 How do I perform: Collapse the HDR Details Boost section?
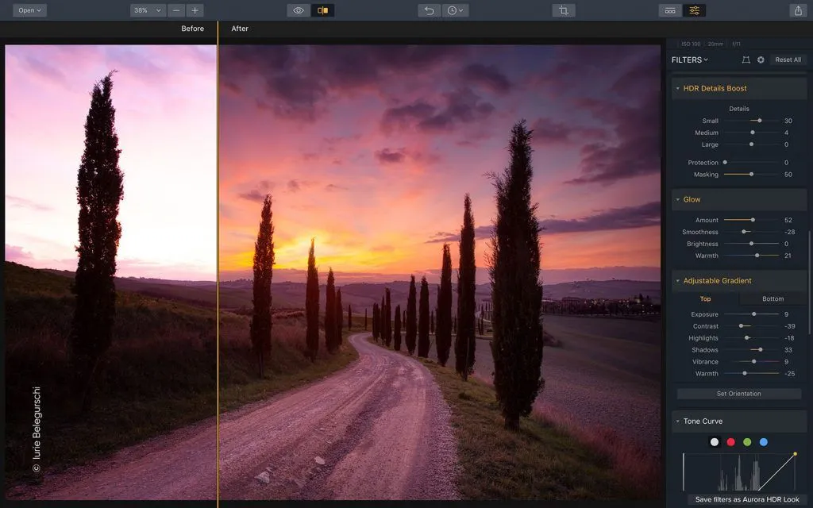679,88
